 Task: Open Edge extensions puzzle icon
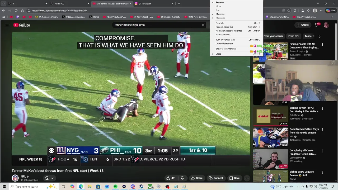click(295, 11)
